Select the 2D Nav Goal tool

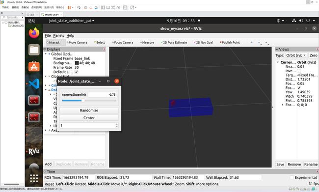coord(204,43)
